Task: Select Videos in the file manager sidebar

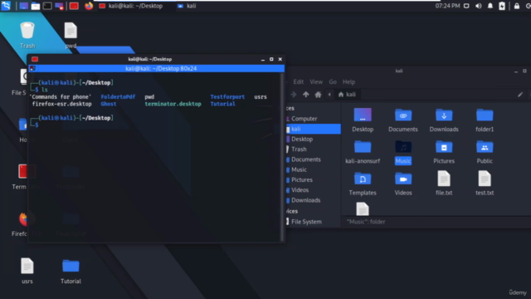Action: (314, 190)
